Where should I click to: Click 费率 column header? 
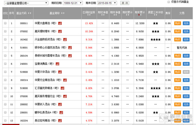click(x=168, y=13)
